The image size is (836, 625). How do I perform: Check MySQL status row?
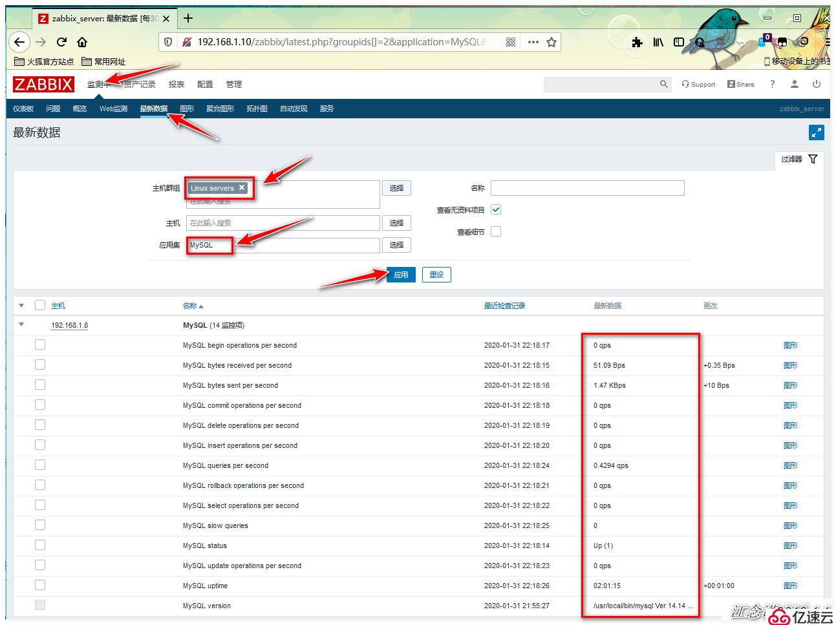point(40,545)
